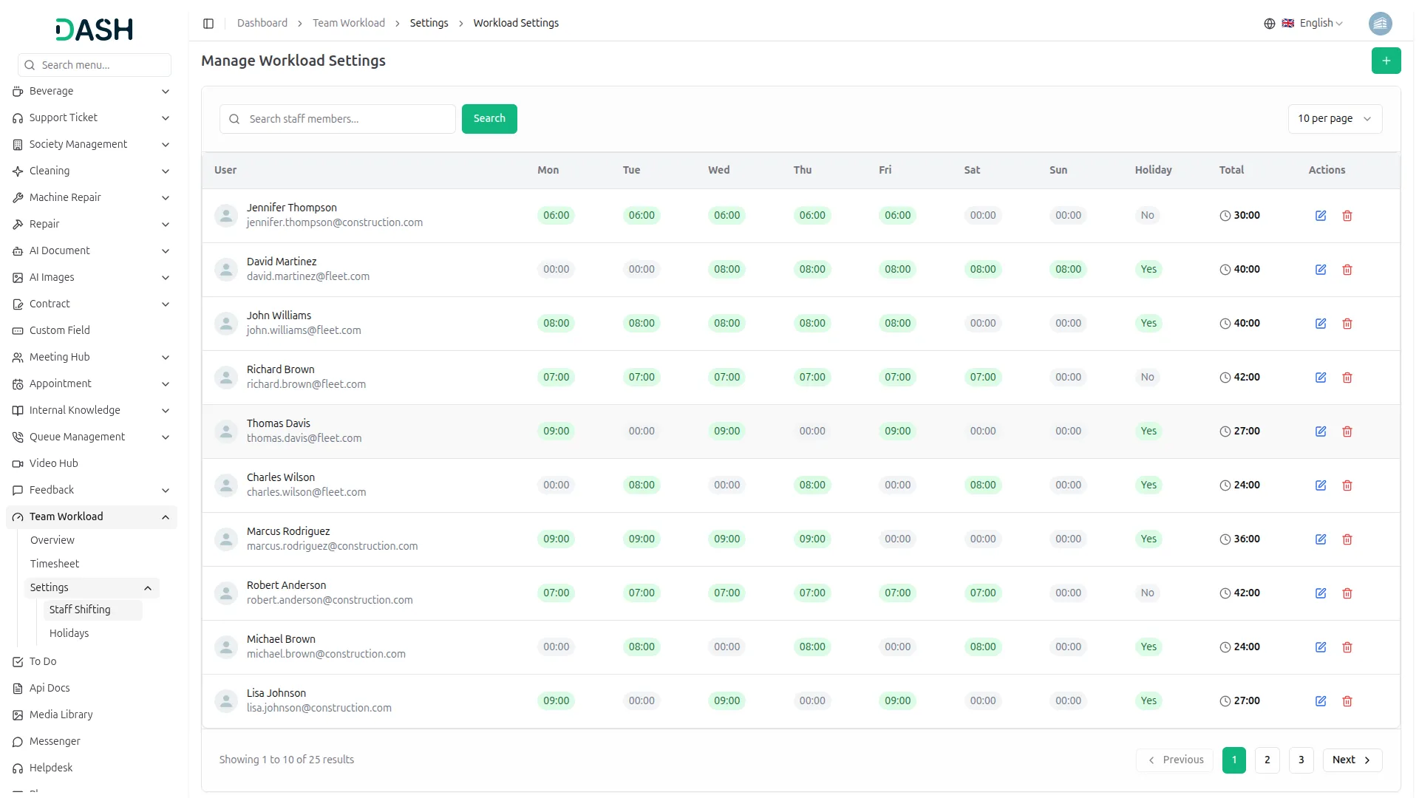The image size is (1419, 798).
Task: Open the 10 per page dropdown
Action: pos(1335,119)
